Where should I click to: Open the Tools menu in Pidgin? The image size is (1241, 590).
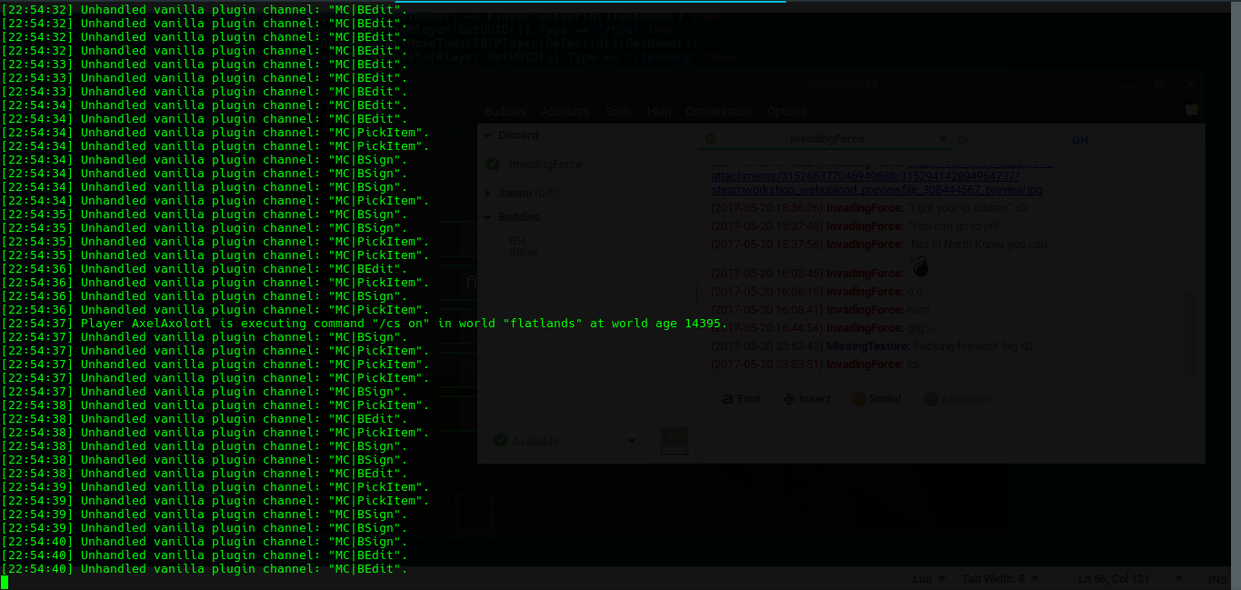pos(618,112)
